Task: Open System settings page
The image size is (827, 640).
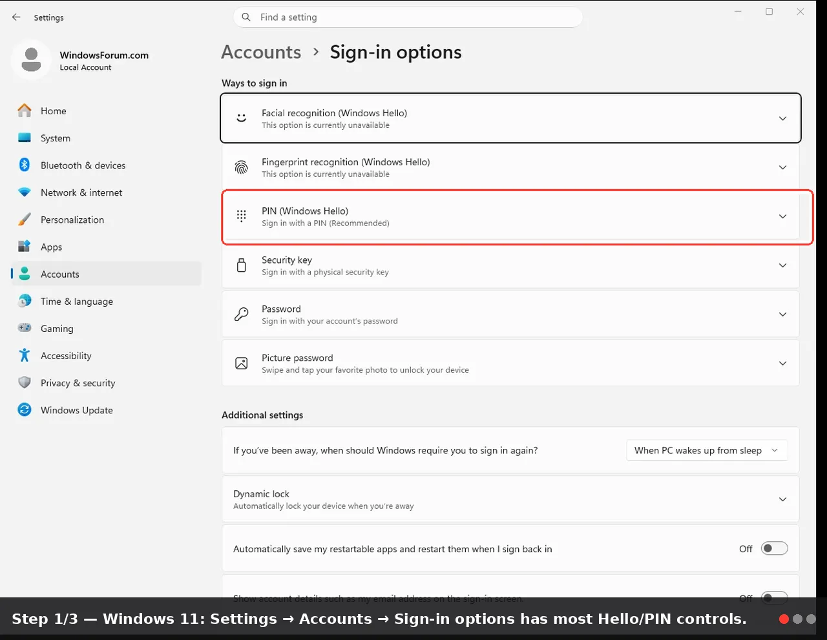Action: (107, 138)
